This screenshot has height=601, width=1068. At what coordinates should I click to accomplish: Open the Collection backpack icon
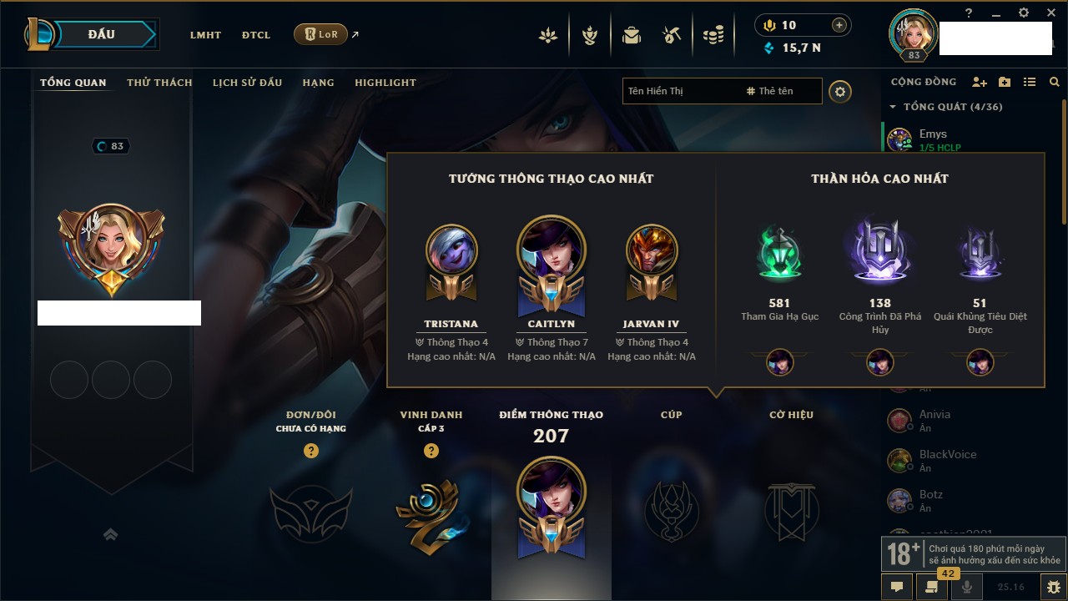[x=632, y=35]
